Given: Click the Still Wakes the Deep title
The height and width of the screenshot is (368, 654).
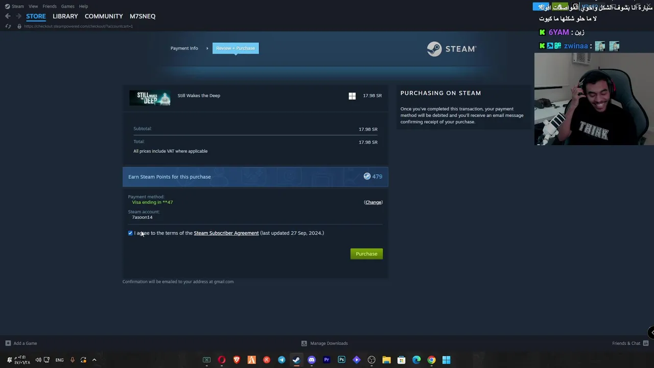Looking at the screenshot, I should click(199, 96).
